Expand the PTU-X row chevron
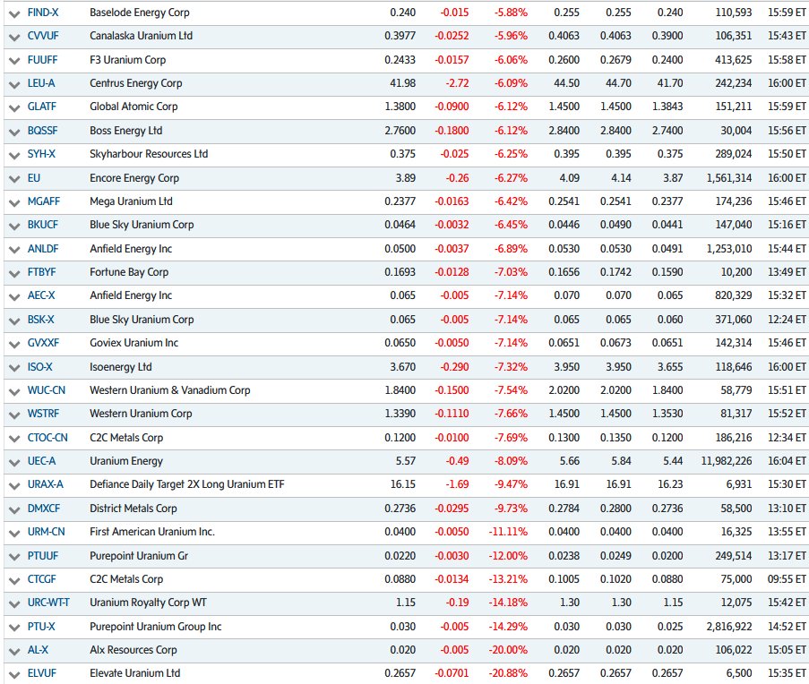 pos(14,628)
